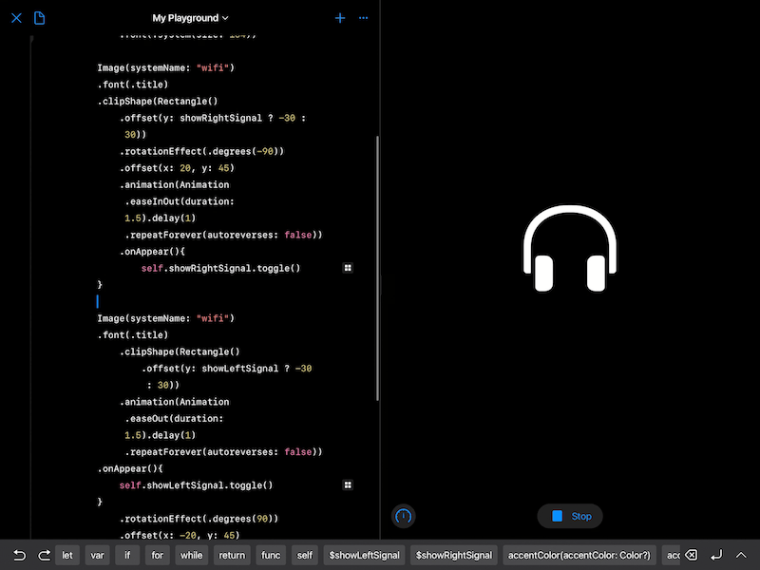760x570 pixels.
Task: Tap the snippet grid icon beside showRightSignal.toggle()
Action: (x=348, y=268)
